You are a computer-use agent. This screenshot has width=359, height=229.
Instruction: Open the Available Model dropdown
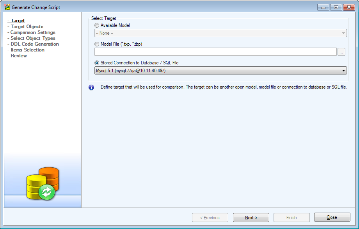220,33
